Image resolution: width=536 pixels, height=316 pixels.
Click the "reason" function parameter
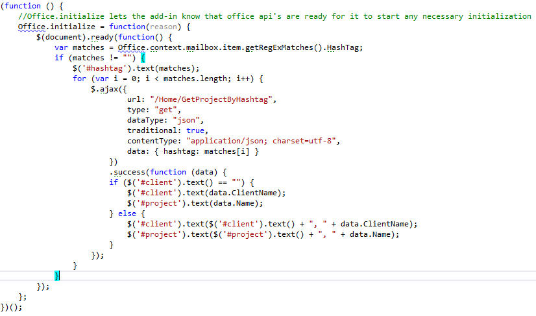tap(163, 27)
